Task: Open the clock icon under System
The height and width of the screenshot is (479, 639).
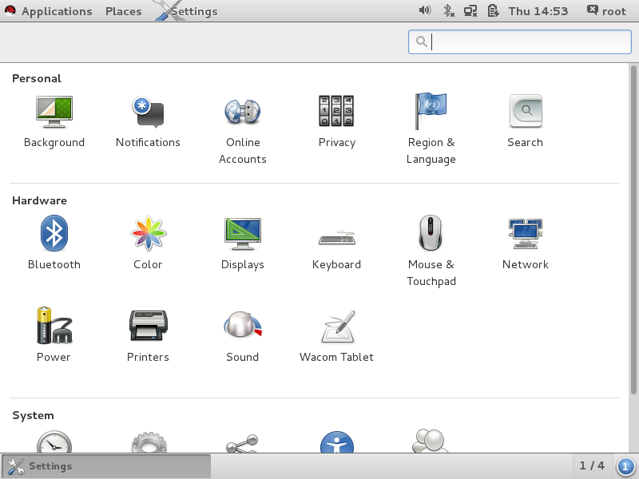Action: click(54, 441)
